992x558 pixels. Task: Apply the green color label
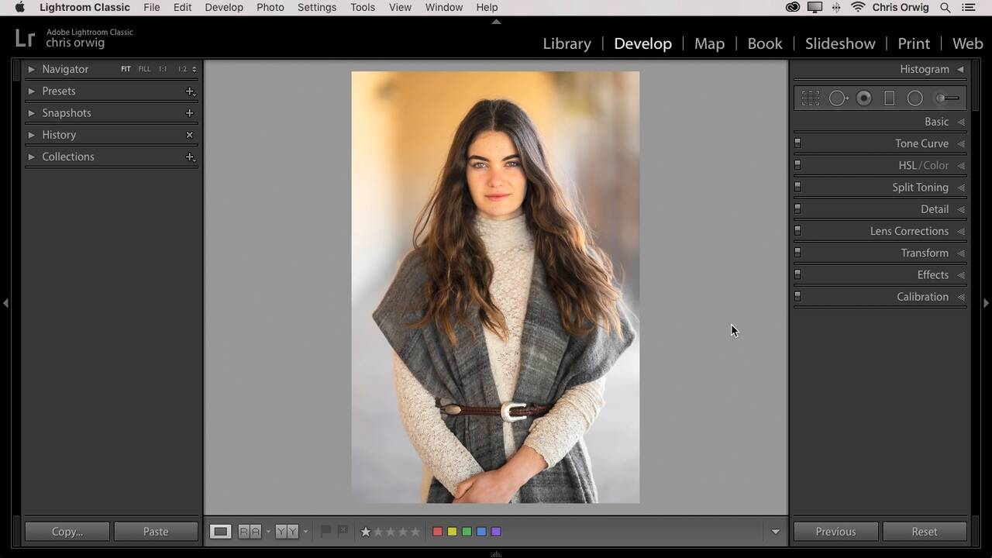[467, 532]
